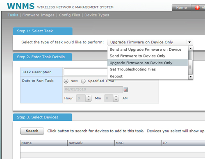This screenshot has width=205, height=159.
Task: Sort devices by MAC column header
Action: [x=138, y=143]
